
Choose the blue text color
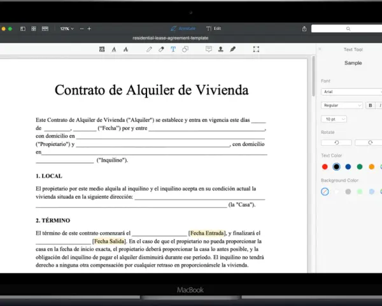pyautogui.click(x=348, y=166)
